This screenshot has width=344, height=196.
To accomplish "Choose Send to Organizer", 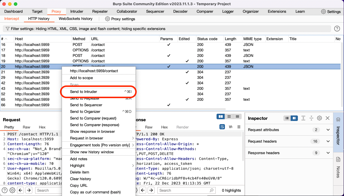I will (99, 112).
